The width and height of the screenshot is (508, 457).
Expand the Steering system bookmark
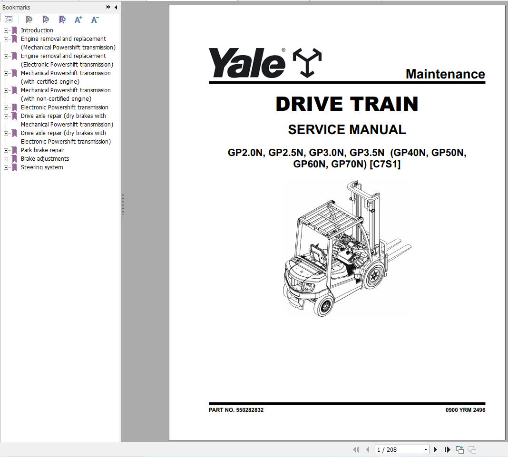pyautogui.click(x=6, y=167)
